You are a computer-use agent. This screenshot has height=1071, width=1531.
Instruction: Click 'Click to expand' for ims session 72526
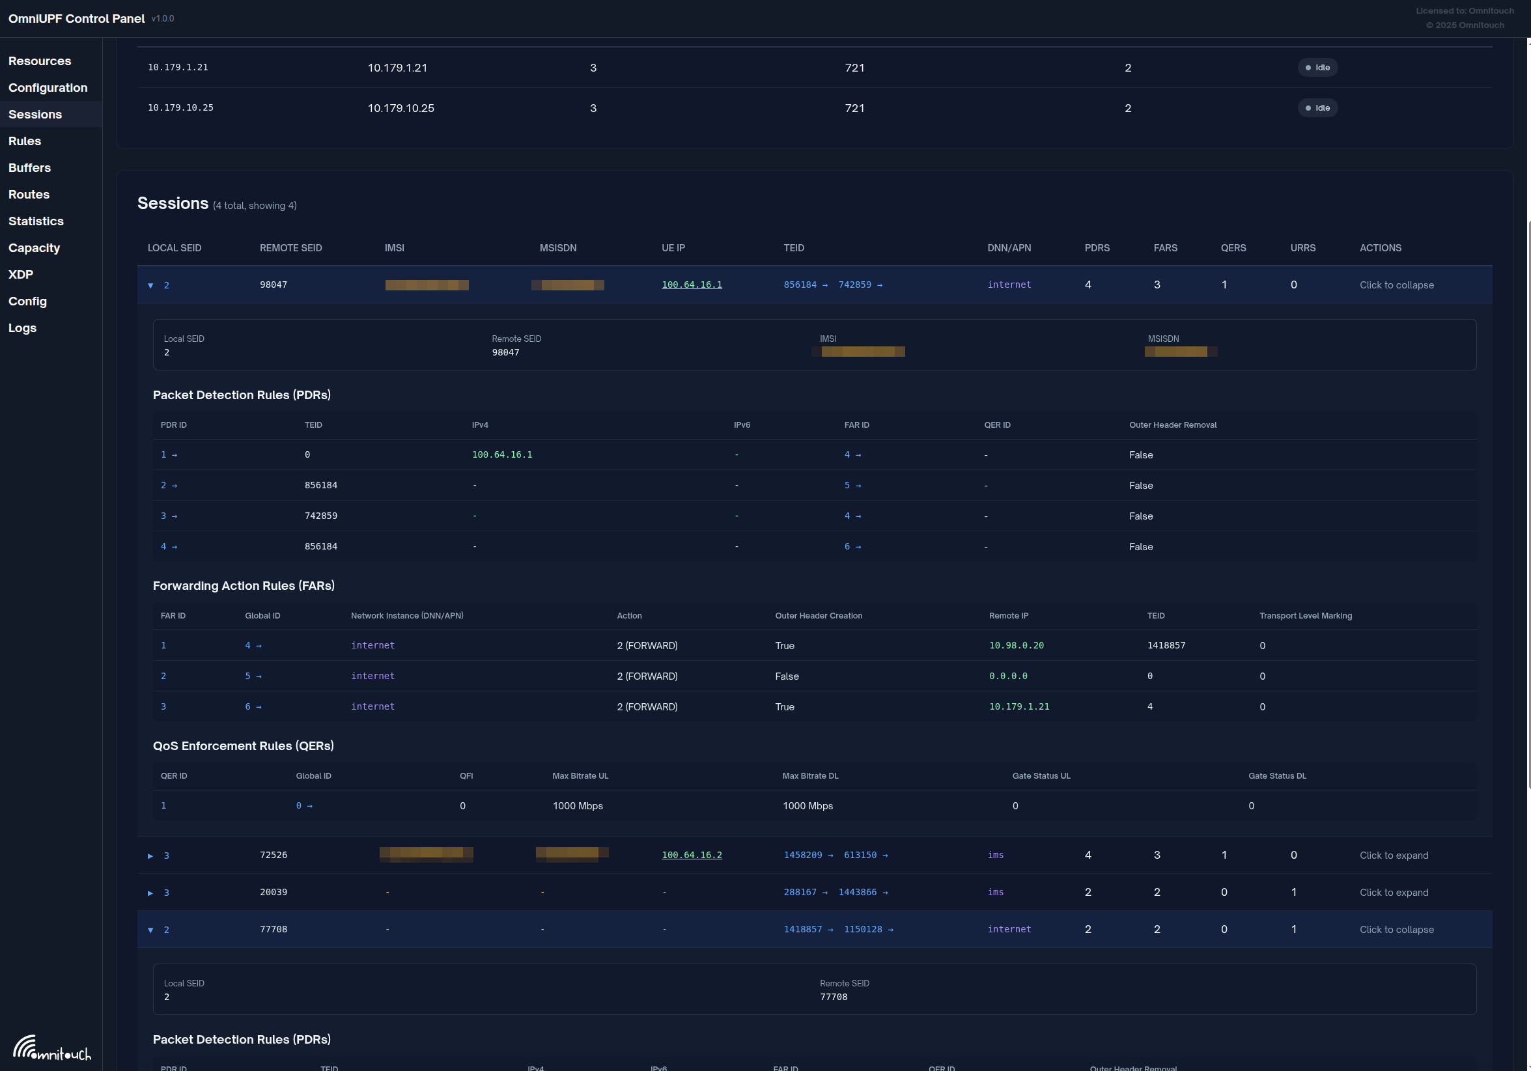point(1394,855)
